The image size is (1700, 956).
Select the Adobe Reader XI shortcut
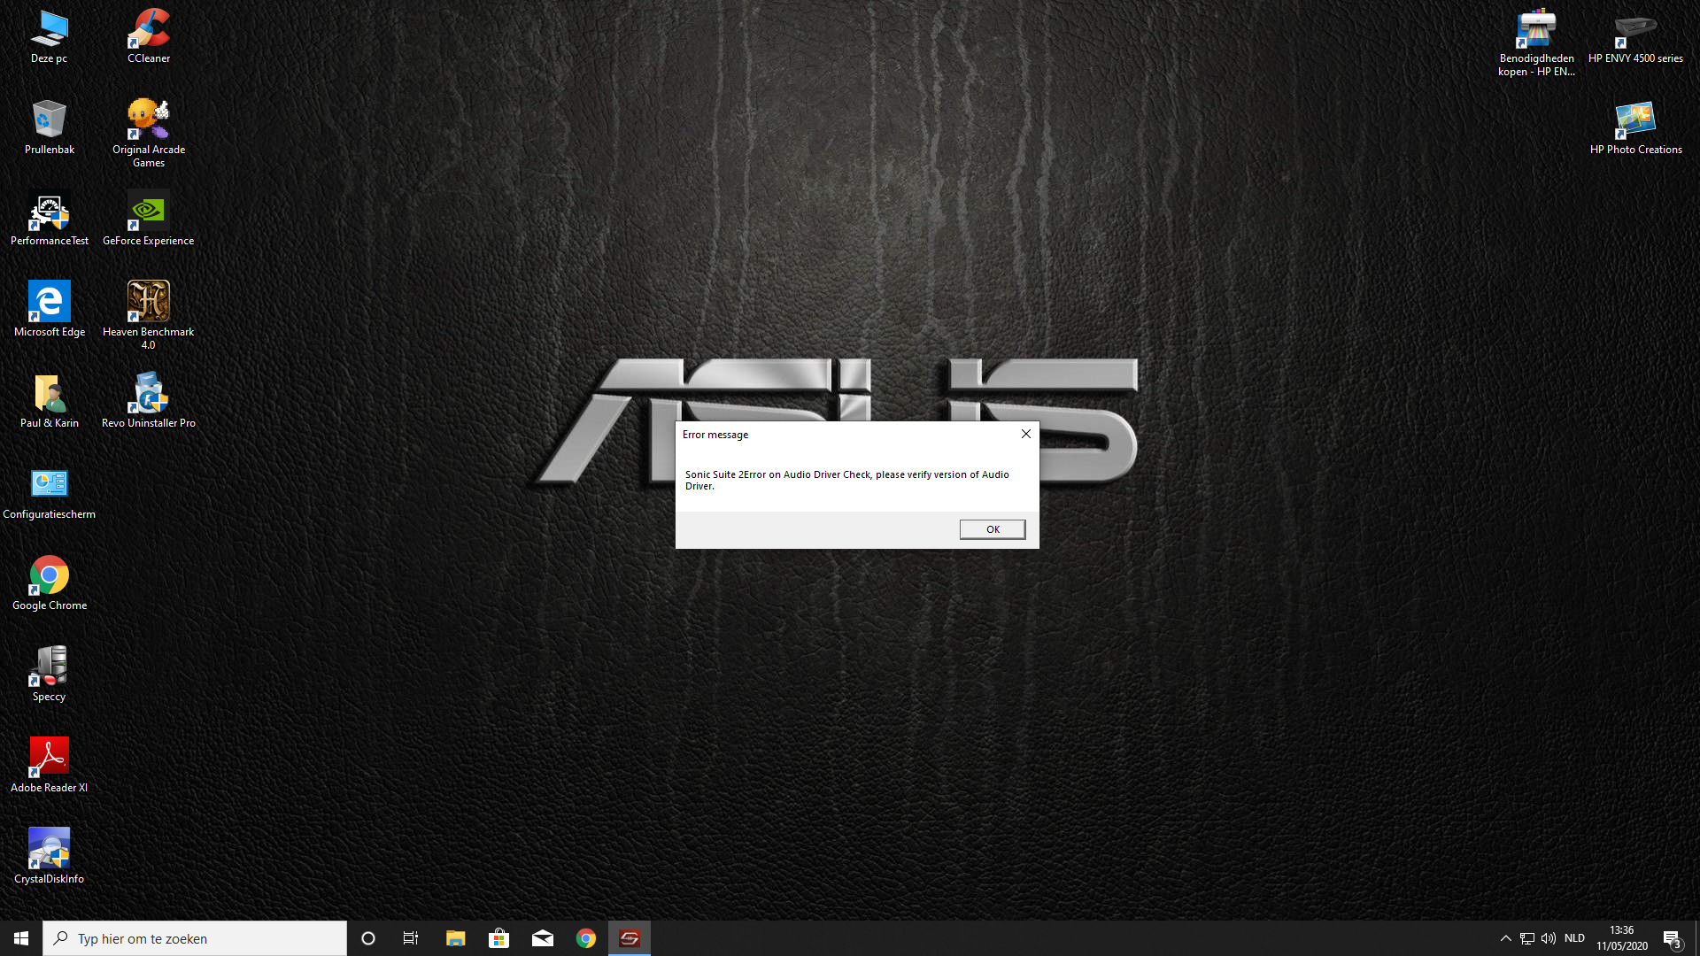50,765
